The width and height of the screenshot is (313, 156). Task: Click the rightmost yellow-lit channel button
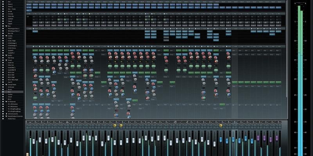pyautogui.click(x=221, y=125)
